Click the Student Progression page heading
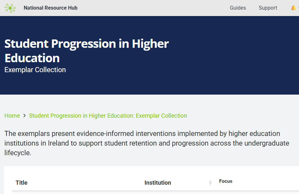The height and width of the screenshot is (194, 299). (86, 44)
